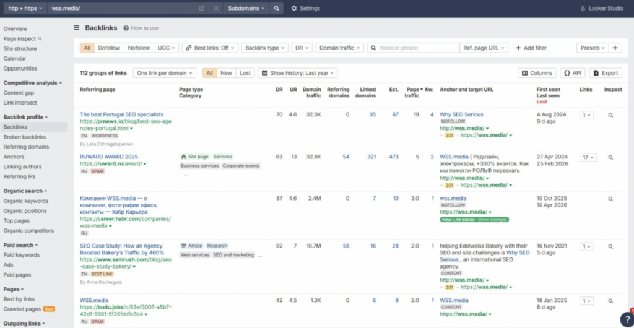Screen dimensions: 634x328
Task: Open Linked domains value 321
Action: click(371, 157)
